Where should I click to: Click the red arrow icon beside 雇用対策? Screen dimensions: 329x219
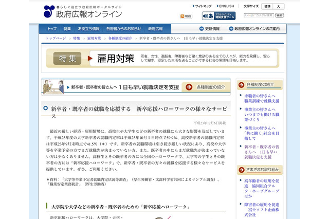pyautogui.click(x=90, y=58)
